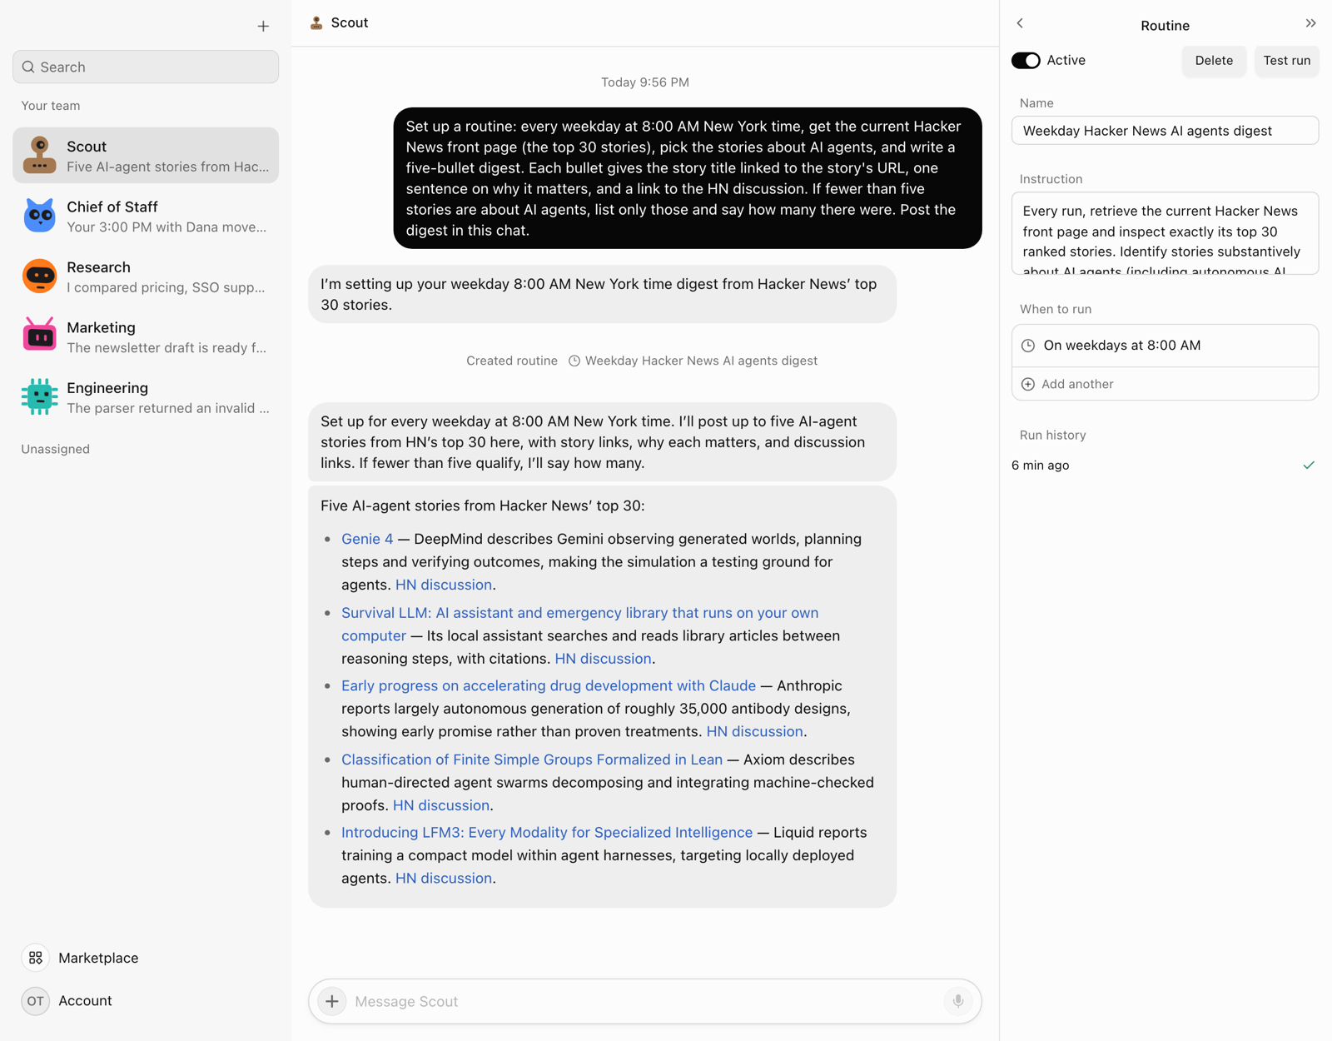Open the Genie 4 story link
Image resolution: width=1332 pixels, height=1041 pixels.
(x=367, y=539)
